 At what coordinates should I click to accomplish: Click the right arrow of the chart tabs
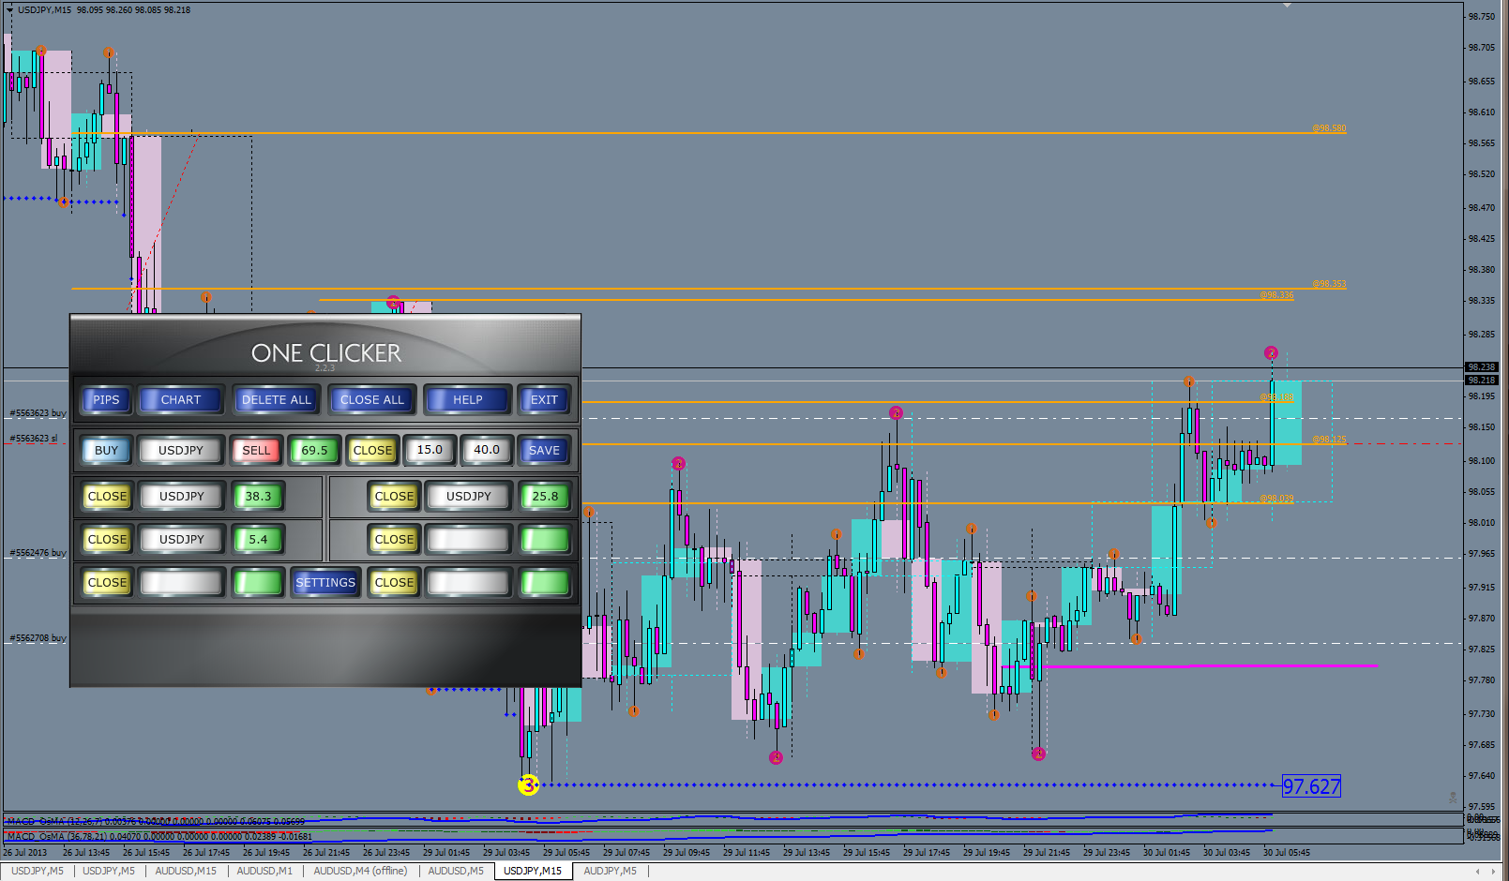pos(1495,872)
